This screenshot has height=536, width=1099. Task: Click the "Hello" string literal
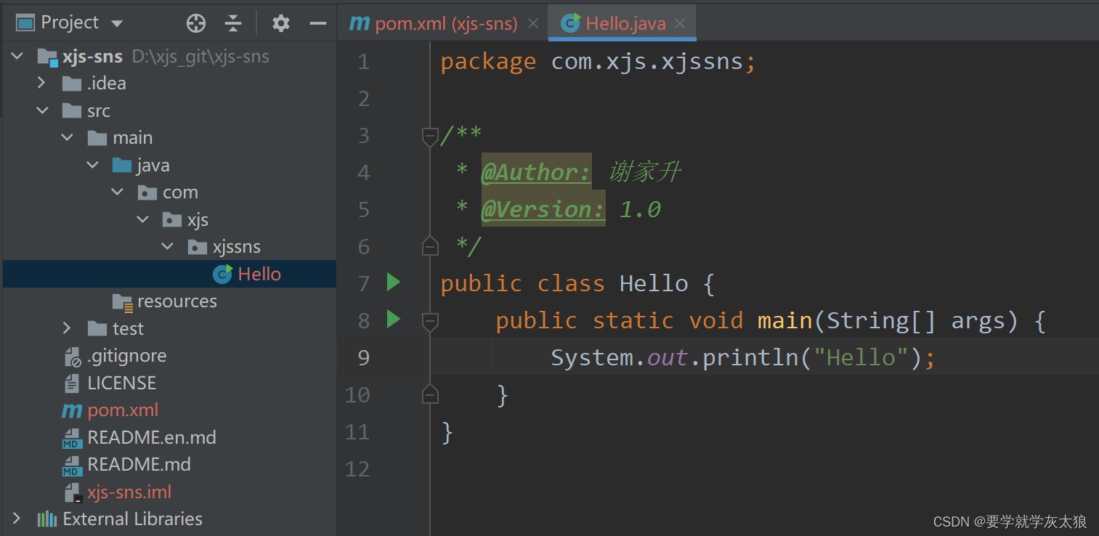pyautogui.click(x=861, y=357)
